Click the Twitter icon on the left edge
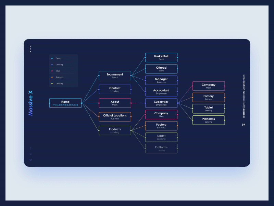The image size is (274, 206). 30,154
